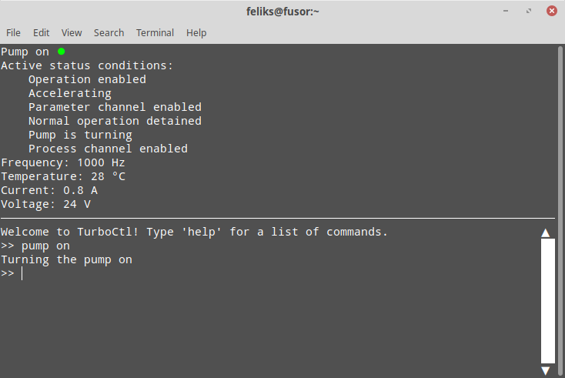Minimize the terminal window

coord(506,11)
